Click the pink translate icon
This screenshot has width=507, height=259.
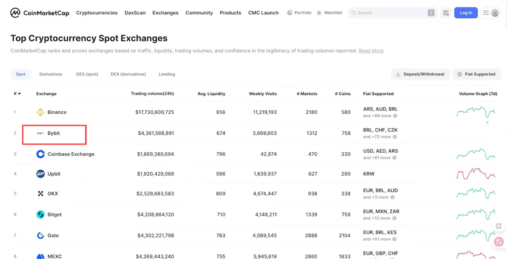(499, 242)
